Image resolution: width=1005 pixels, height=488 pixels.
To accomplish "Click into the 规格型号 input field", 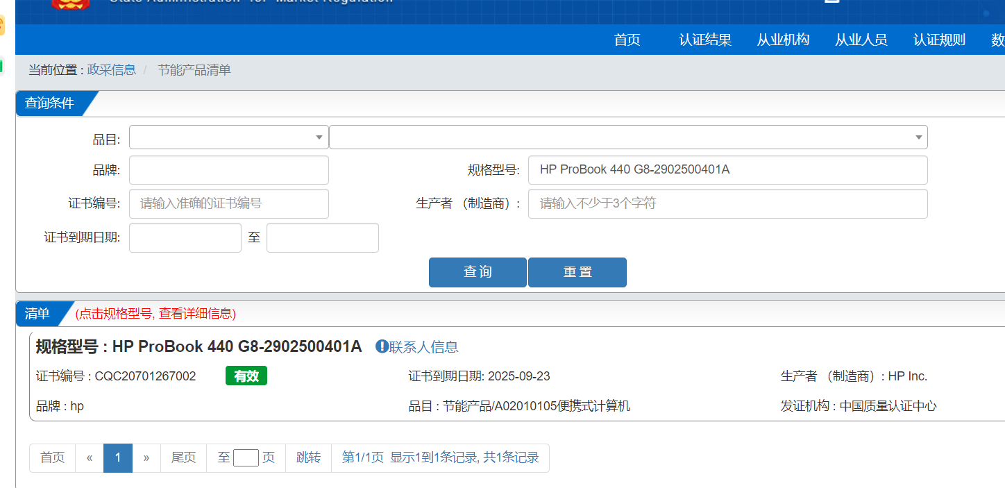I will pyautogui.click(x=728, y=170).
